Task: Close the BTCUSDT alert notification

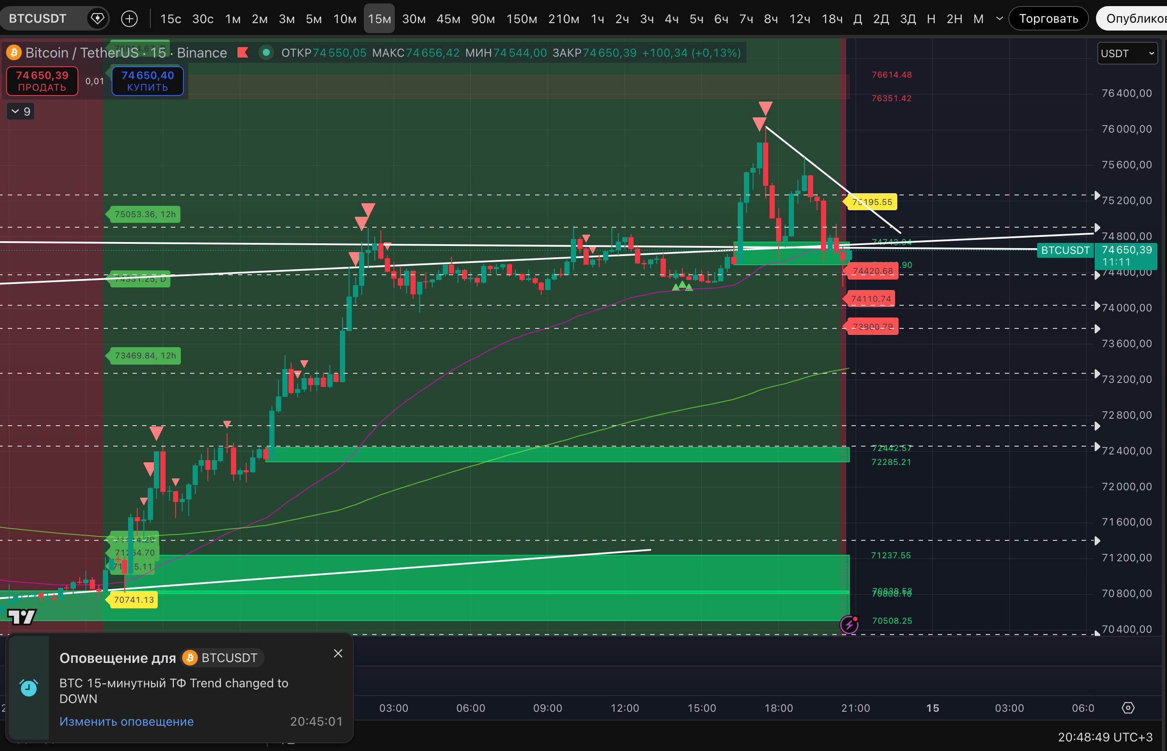Action: 338,653
